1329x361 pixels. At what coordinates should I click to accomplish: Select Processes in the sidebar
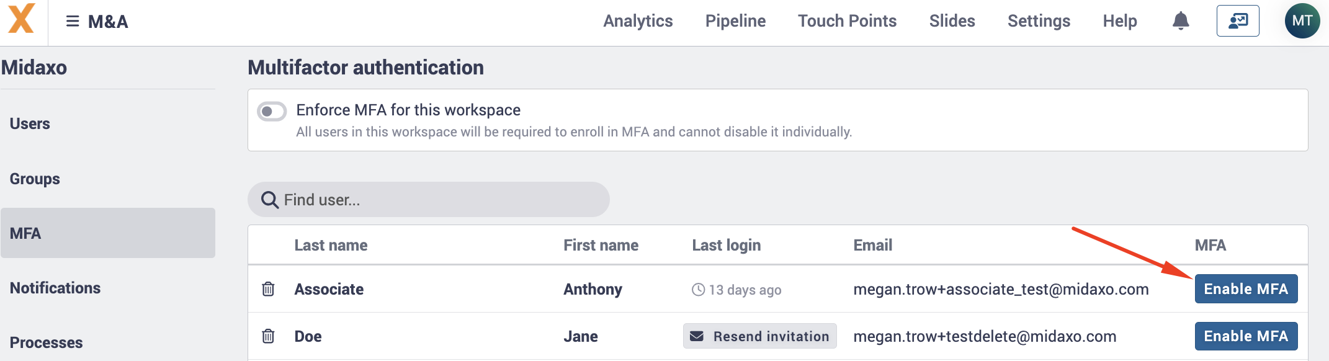(108, 342)
